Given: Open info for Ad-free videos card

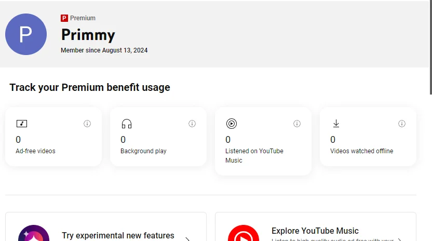Looking at the screenshot, I should (x=87, y=124).
